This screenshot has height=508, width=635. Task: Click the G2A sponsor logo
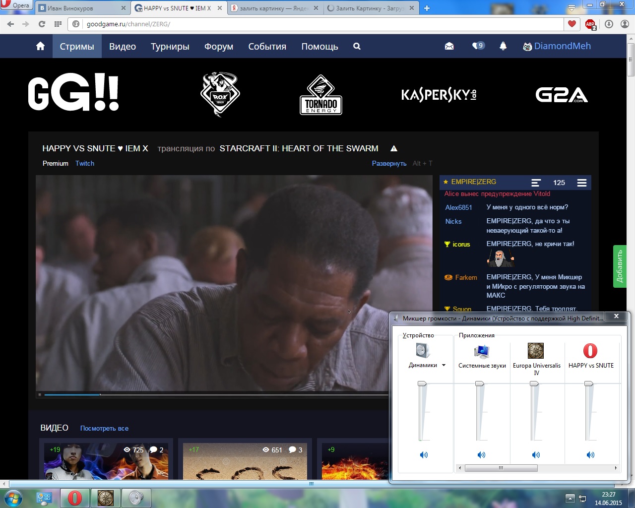pos(562,95)
